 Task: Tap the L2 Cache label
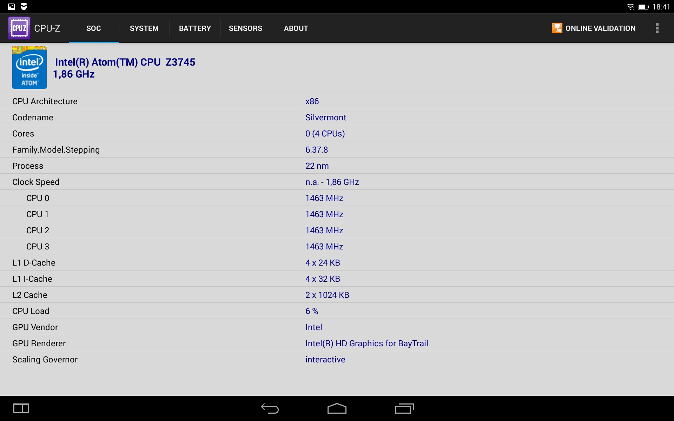click(30, 295)
